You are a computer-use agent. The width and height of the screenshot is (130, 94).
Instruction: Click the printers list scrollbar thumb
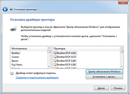point(122,51)
